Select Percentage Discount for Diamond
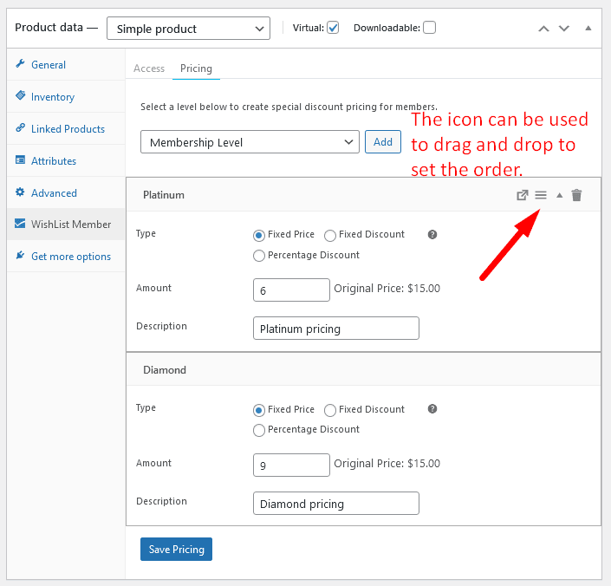 click(x=259, y=430)
